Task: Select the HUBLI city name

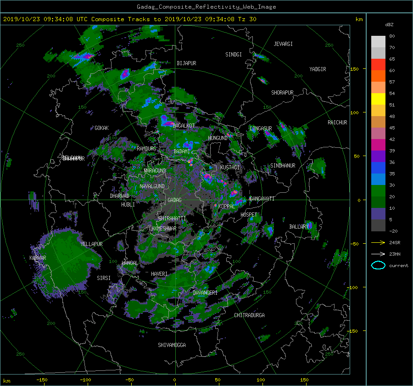Action: click(x=128, y=205)
